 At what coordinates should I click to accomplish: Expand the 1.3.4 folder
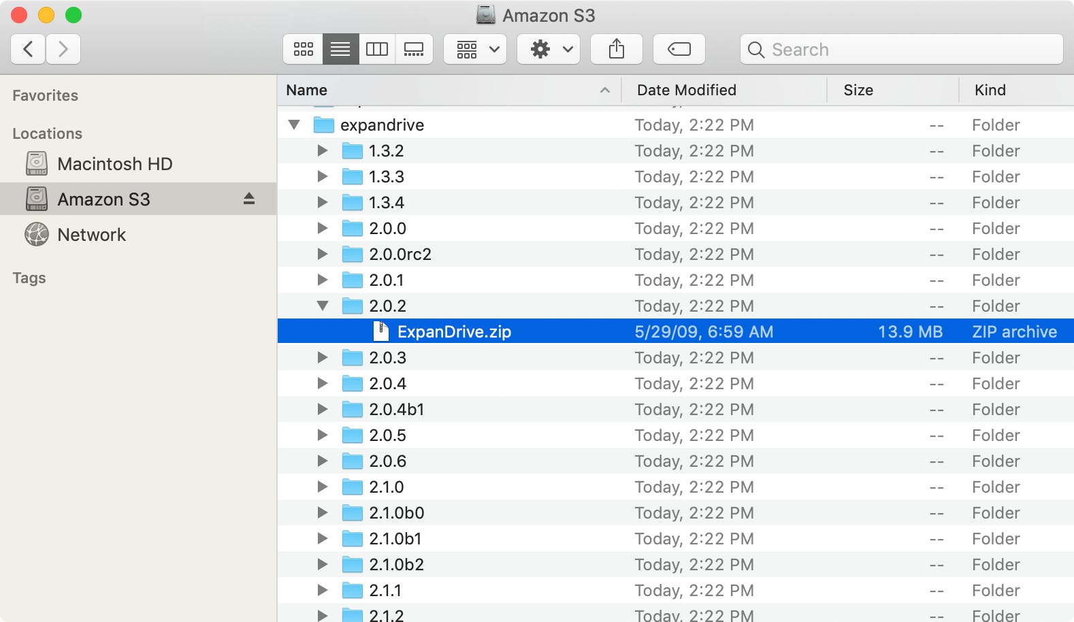pyautogui.click(x=323, y=202)
